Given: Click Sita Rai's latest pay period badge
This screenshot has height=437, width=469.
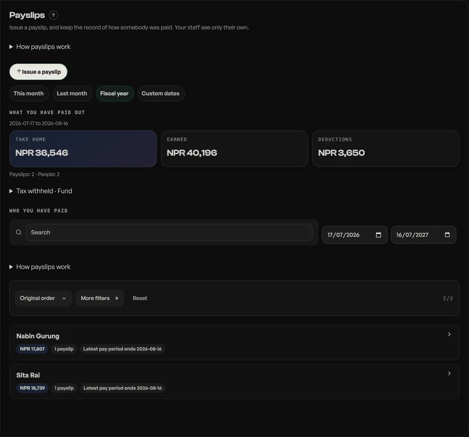Looking at the screenshot, I should coord(123,388).
